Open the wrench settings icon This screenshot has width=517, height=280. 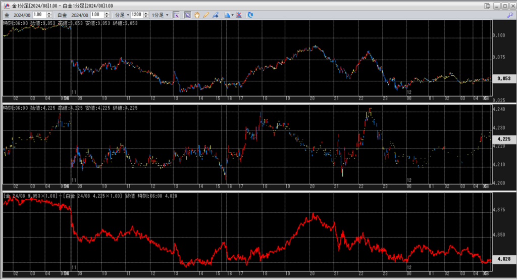coord(509,15)
